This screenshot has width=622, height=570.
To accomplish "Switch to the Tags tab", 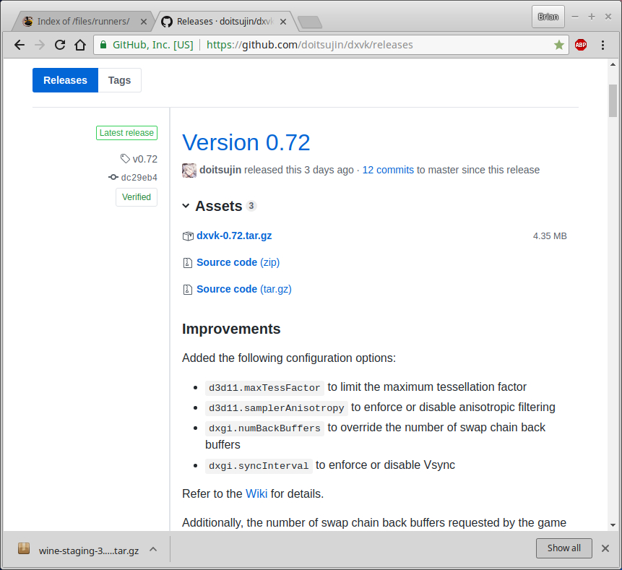I will (119, 80).
